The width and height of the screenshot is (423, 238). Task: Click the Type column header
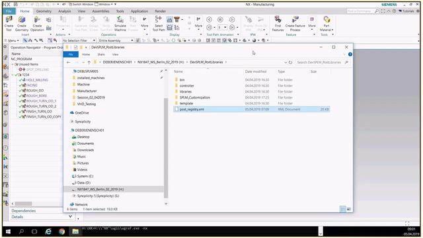click(x=282, y=71)
